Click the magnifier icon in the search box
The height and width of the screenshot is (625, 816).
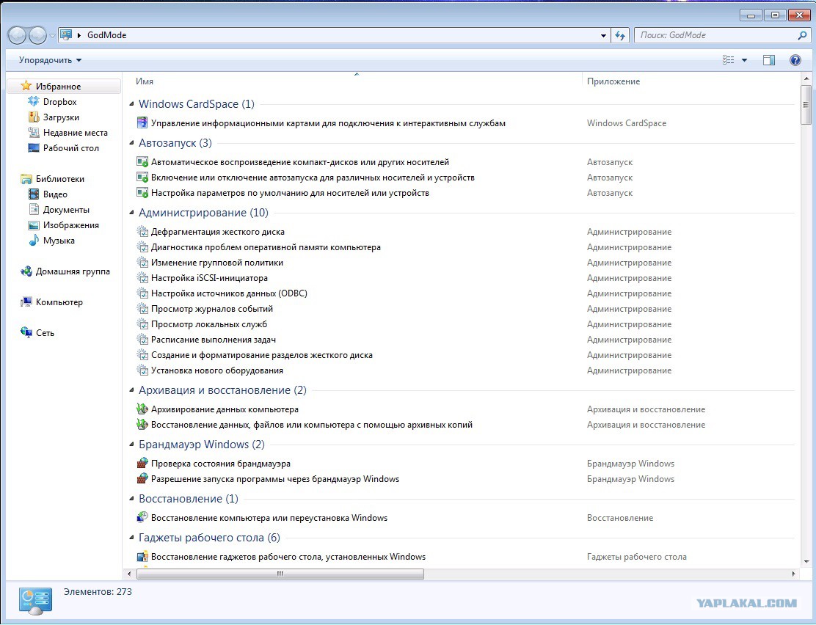coord(802,35)
